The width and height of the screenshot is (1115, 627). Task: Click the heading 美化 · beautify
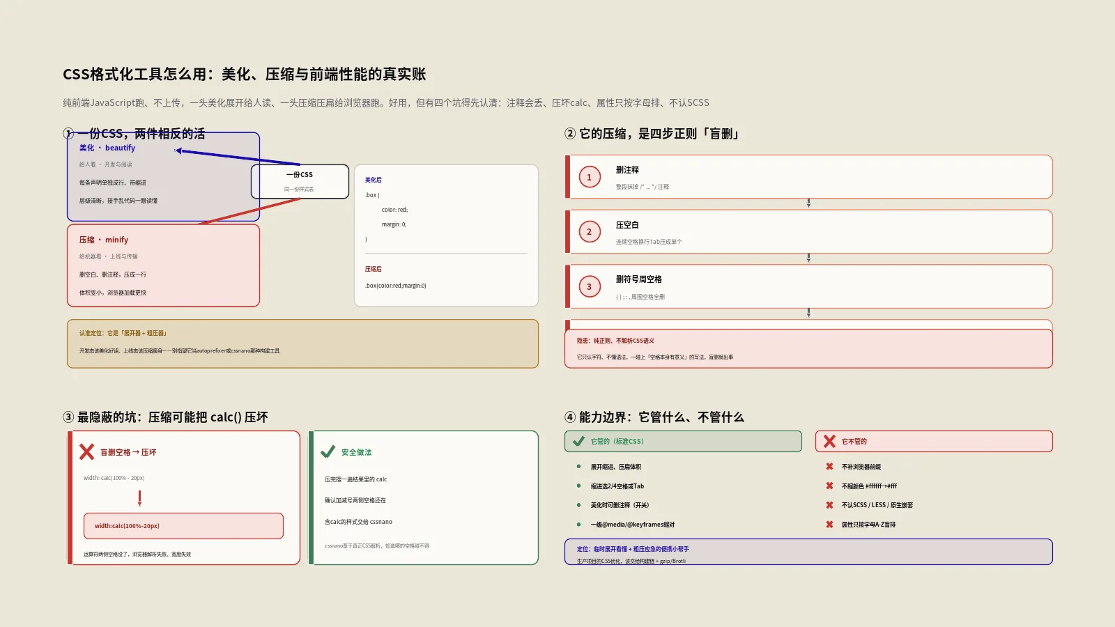(x=107, y=148)
